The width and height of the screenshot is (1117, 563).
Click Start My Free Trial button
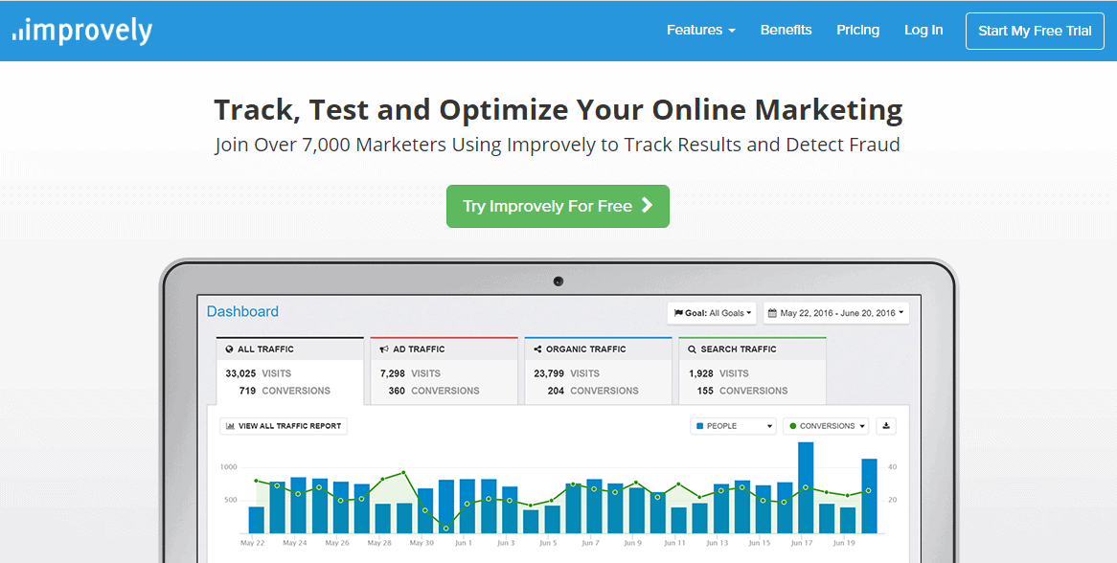pos(1035,31)
